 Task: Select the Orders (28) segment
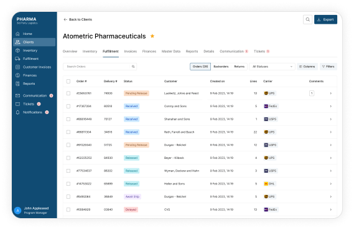tap(200, 67)
